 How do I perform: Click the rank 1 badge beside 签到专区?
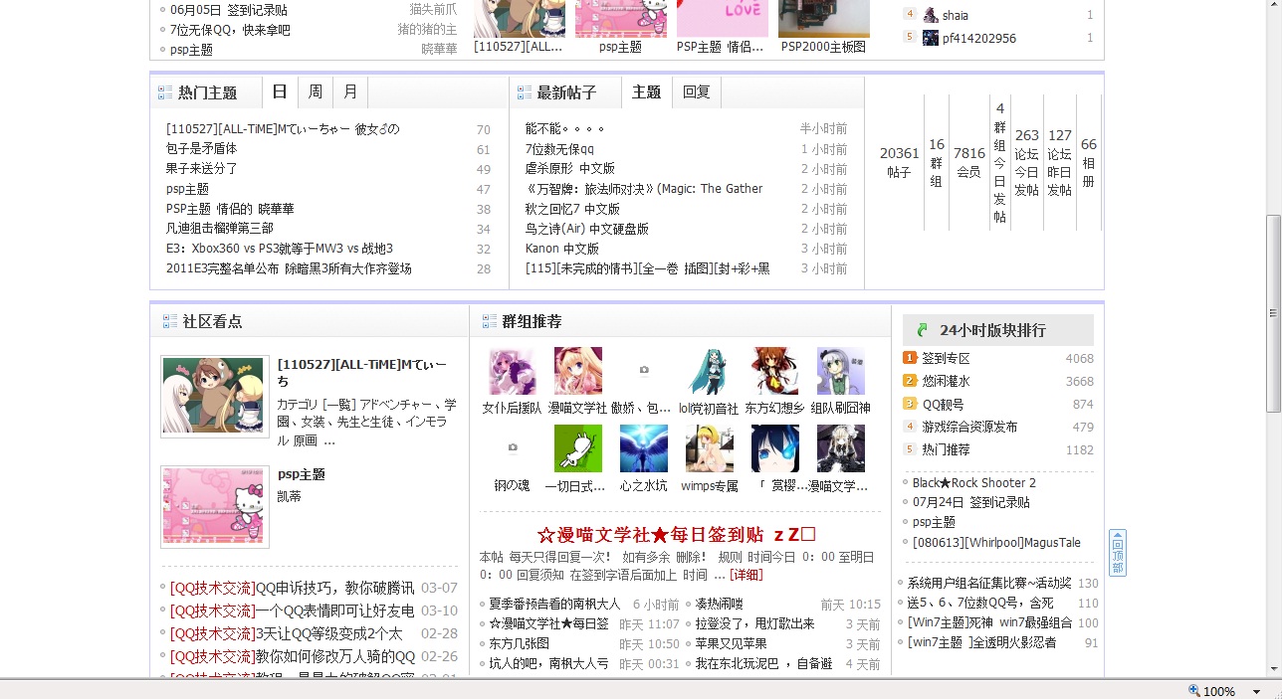tap(910, 358)
